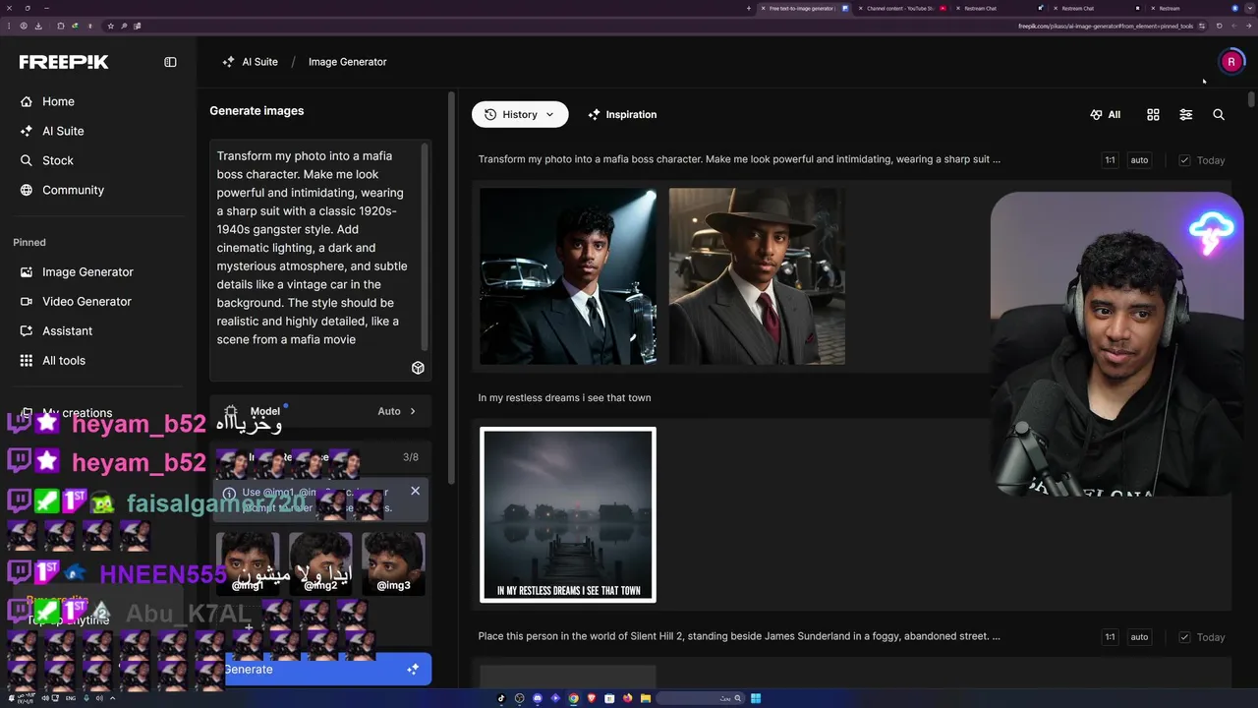
Task: Expand the History dropdown
Action: 520,114
